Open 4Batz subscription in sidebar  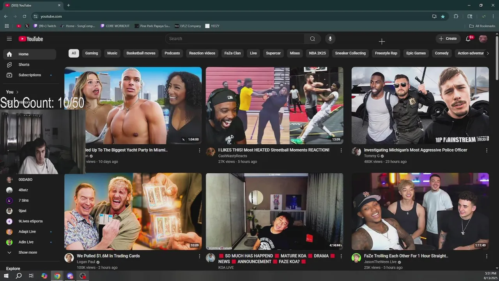pos(30,190)
